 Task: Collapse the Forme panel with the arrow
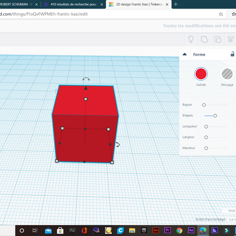185,54
